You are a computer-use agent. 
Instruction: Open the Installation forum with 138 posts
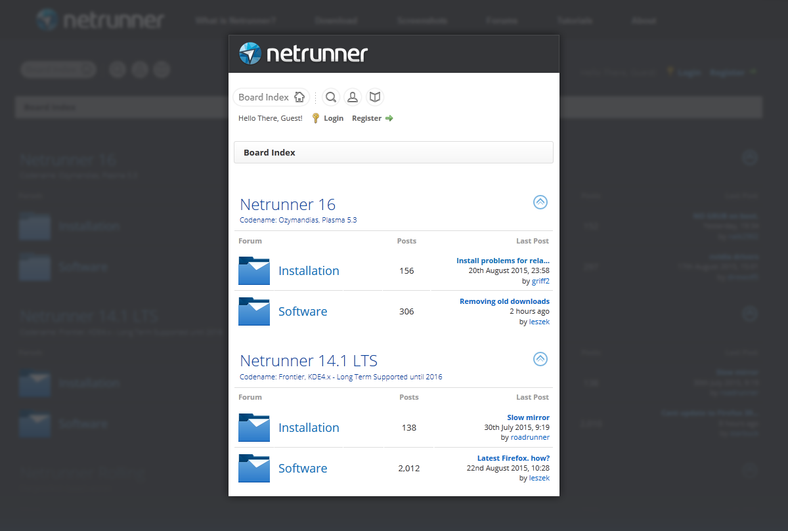309,427
